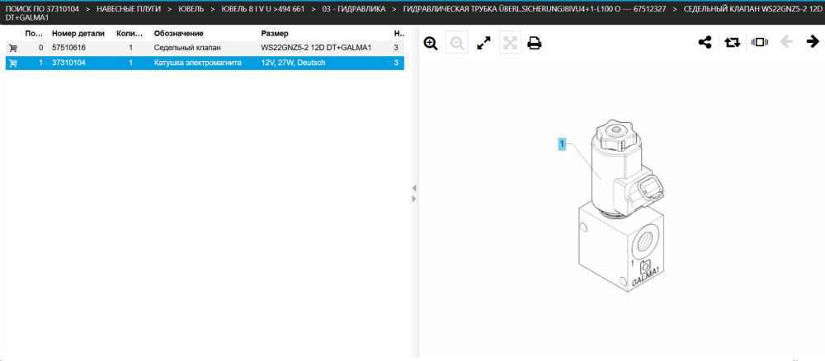Screen dimensions: 825x361
Task: Expand panel with the right splitter arrow
Action: [414, 199]
